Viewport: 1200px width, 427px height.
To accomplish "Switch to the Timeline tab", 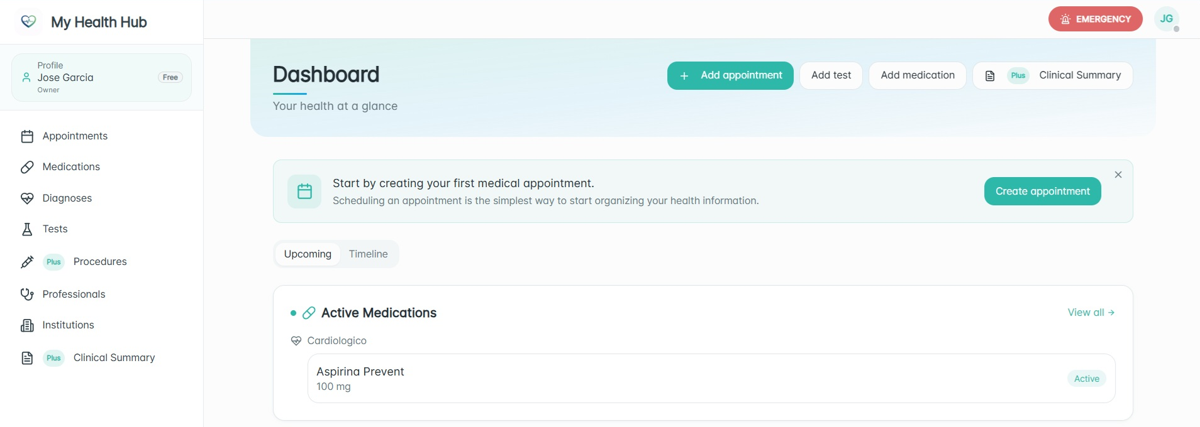I will click(x=369, y=254).
